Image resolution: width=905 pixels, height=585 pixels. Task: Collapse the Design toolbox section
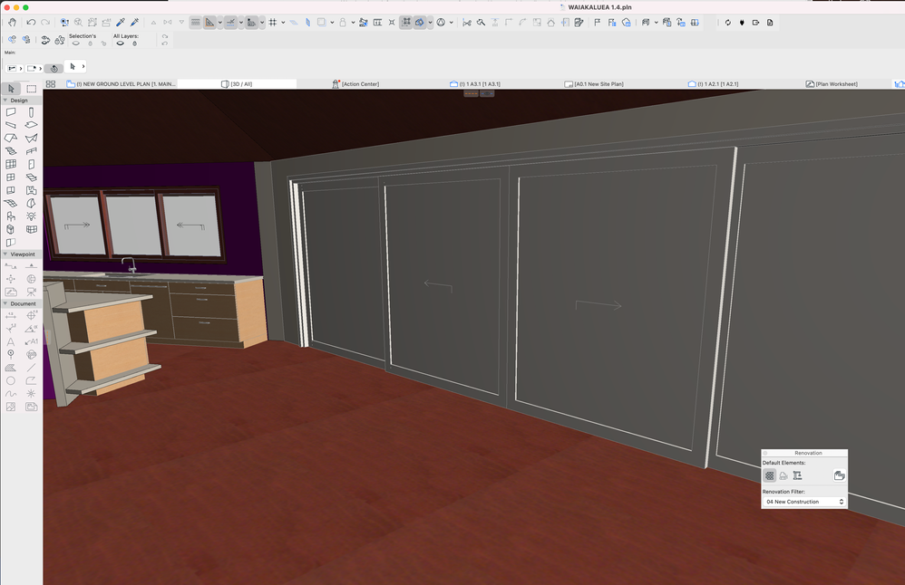coord(5,101)
